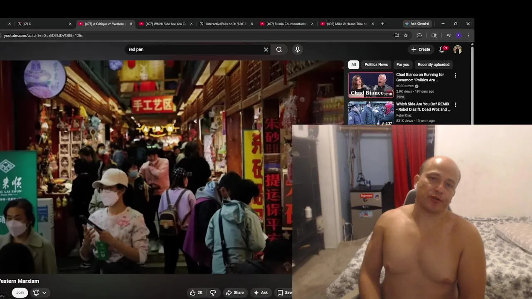Click the Ask Gemini button

click(x=417, y=24)
